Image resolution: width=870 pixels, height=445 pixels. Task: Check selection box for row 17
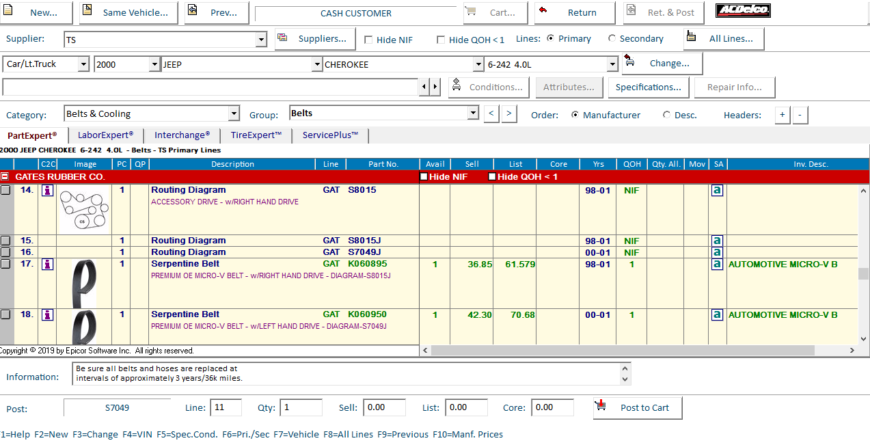point(5,265)
